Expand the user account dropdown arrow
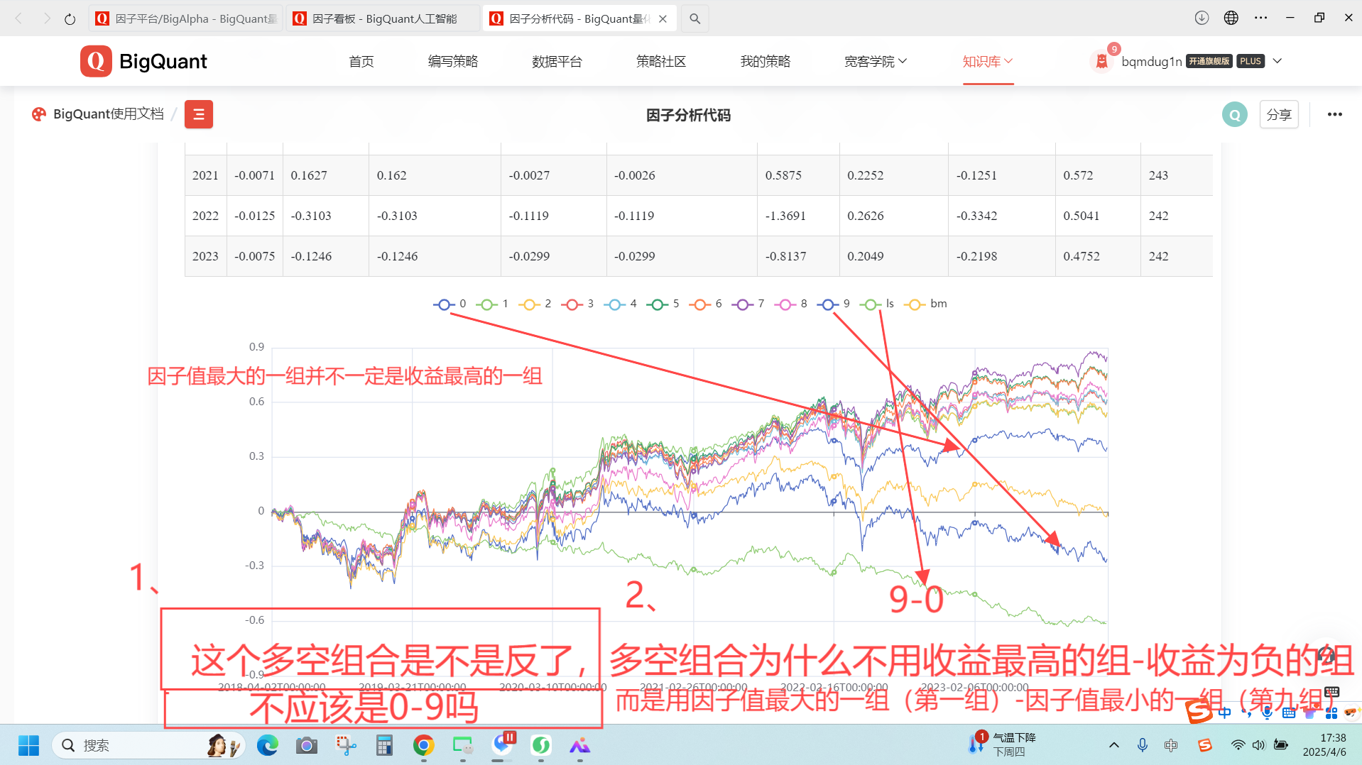 pos(1277,61)
